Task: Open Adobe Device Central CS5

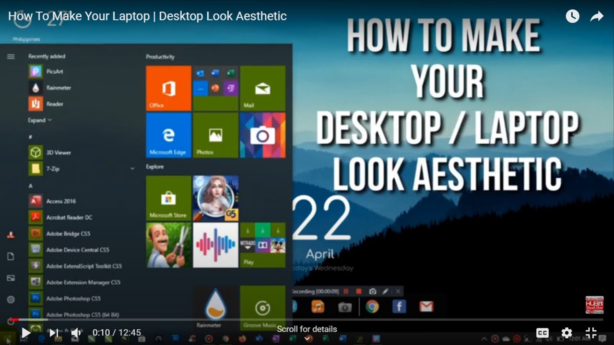Action: click(69, 250)
